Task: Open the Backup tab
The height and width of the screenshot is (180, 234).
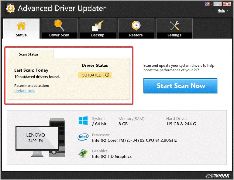Action: click(98, 29)
